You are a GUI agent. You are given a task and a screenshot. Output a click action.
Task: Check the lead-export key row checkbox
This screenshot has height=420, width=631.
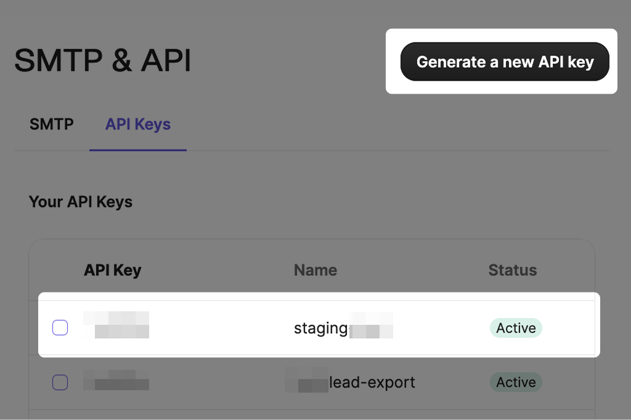[60, 382]
